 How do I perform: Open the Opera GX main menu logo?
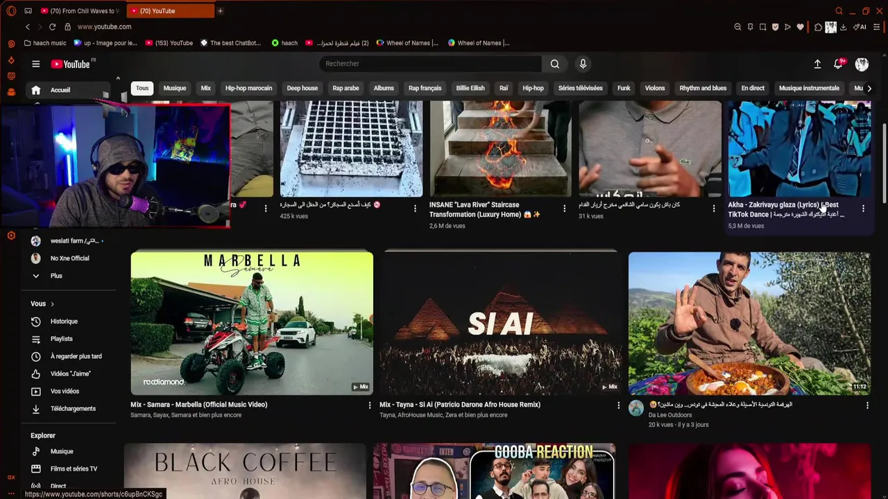click(11, 11)
